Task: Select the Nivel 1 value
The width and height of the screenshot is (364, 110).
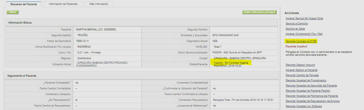Action: 218,47
